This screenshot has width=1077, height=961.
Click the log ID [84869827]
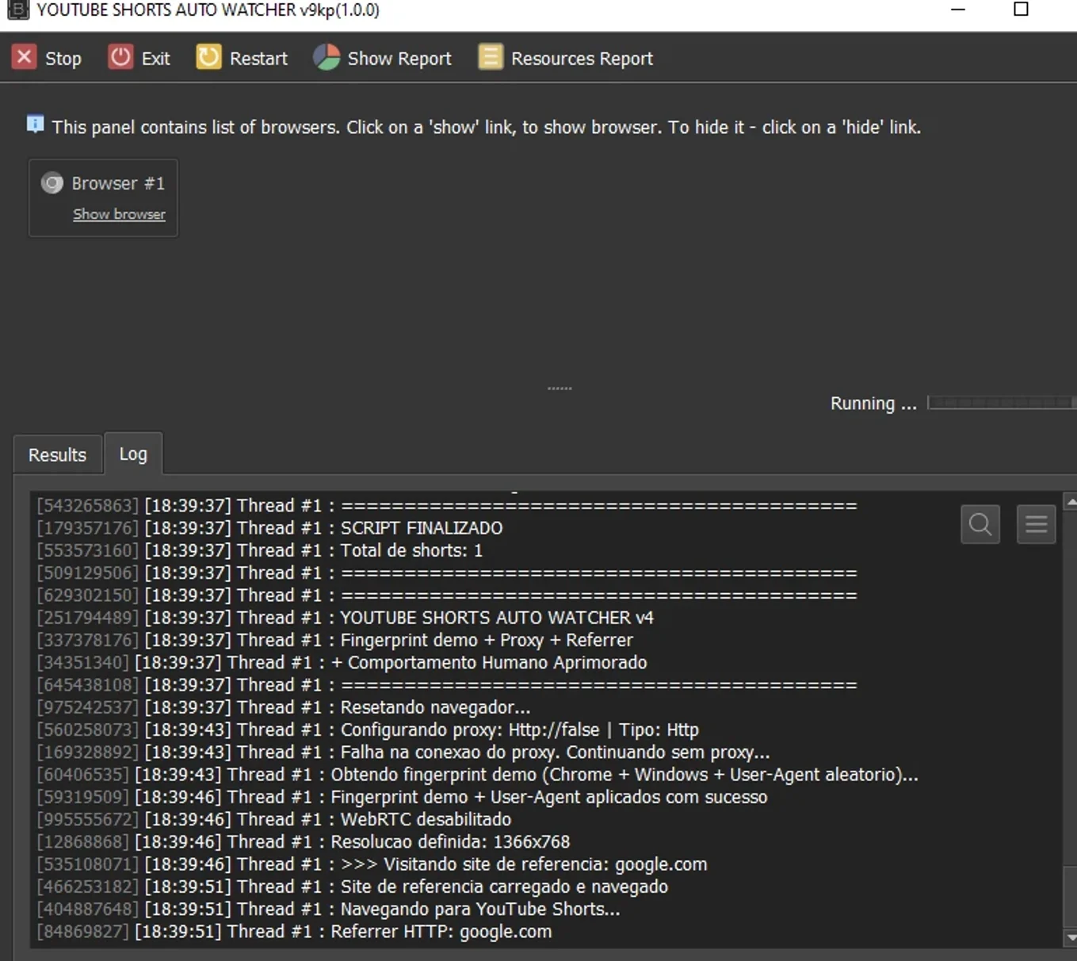83,932
